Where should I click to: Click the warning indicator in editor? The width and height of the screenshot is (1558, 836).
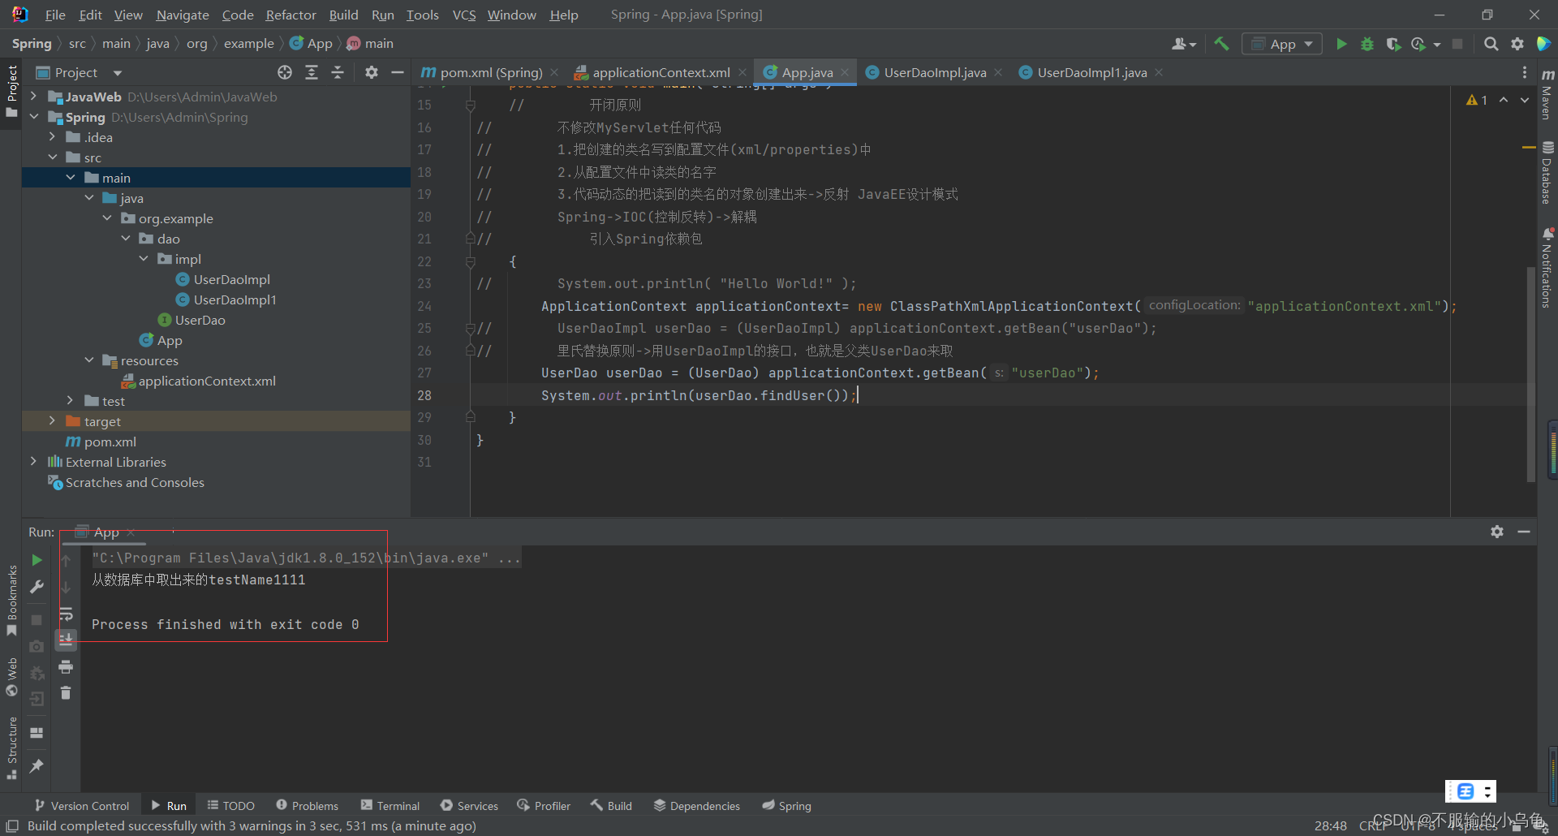click(1477, 100)
